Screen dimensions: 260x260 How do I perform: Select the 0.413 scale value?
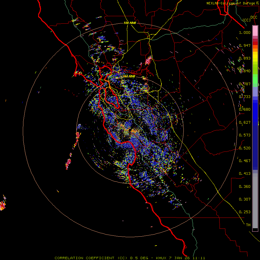pyautogui.click(x=245, y=174)
